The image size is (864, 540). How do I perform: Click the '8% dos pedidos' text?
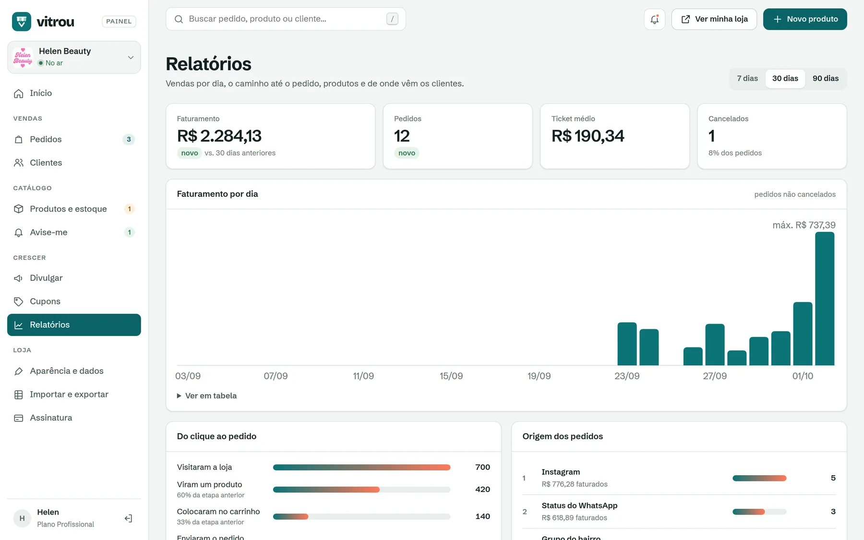[735, 153]
